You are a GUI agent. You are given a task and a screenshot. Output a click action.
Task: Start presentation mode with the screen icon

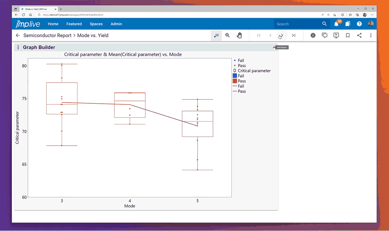click(x=336, y=35)
